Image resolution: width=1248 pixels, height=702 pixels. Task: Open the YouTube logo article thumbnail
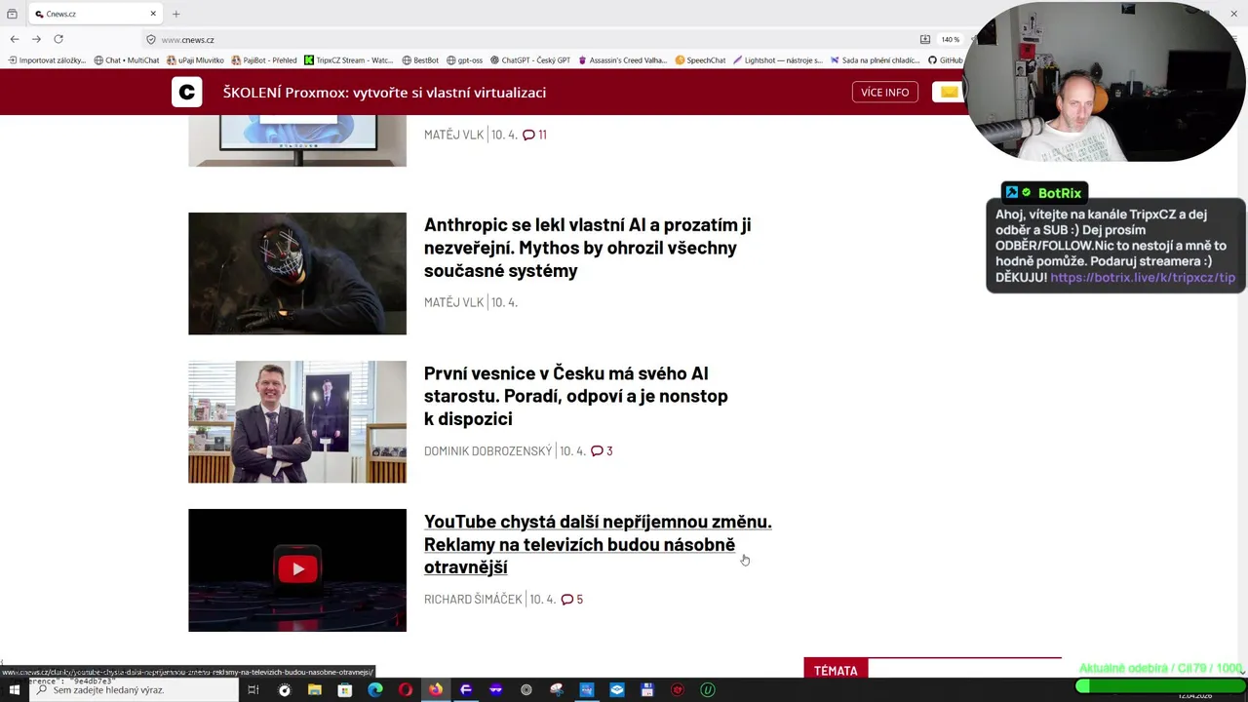point(297,570)
